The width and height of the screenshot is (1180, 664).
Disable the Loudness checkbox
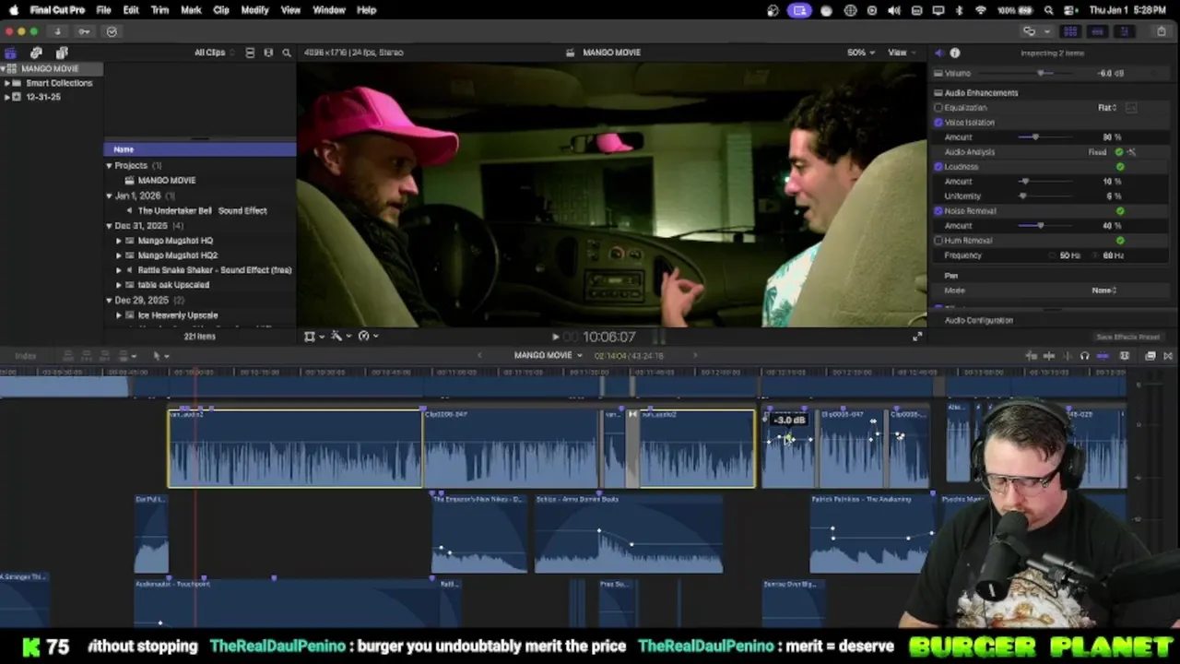coord(938,167)
